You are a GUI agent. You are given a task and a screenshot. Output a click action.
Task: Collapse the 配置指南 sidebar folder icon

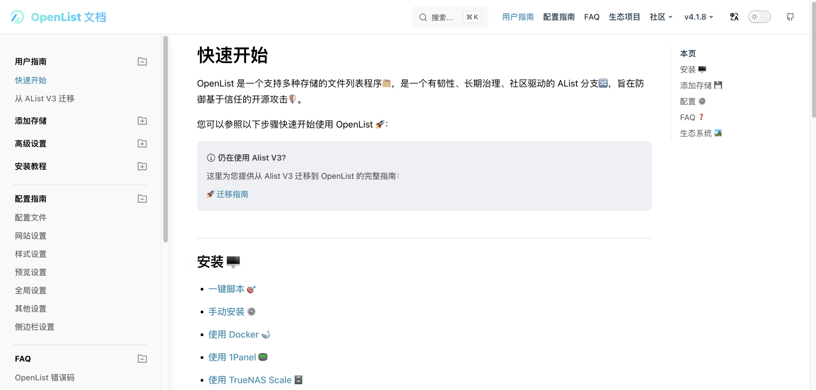click(142, 199)
